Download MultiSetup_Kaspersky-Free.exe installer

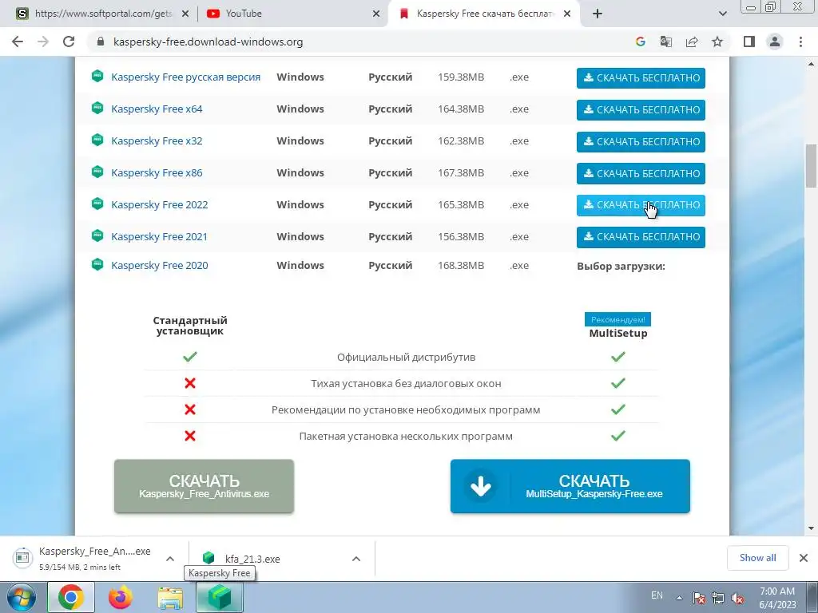coord(570,486)
